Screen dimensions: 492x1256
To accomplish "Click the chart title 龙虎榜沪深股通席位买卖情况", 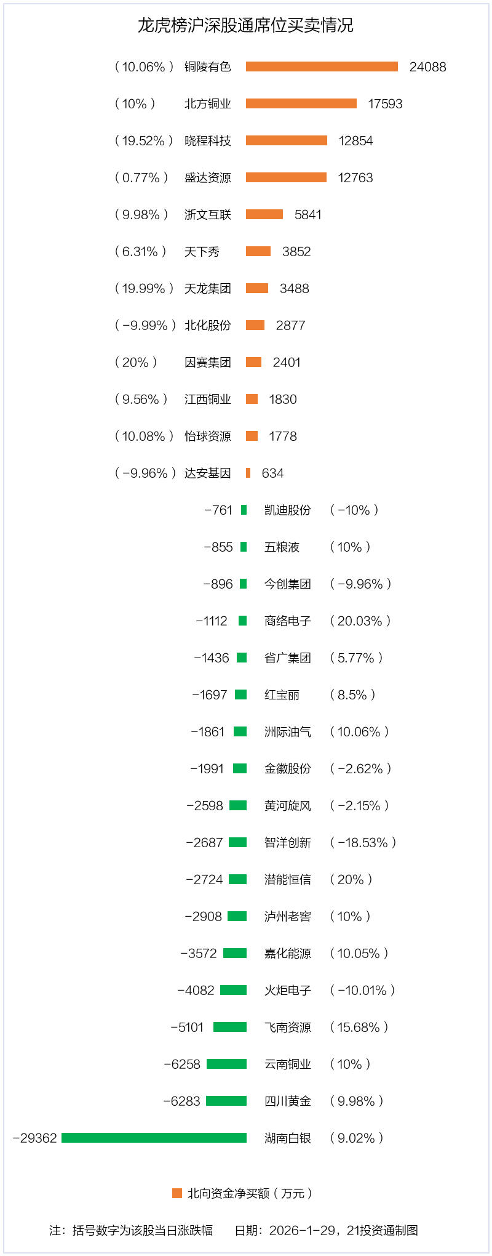I will point(245,25).
